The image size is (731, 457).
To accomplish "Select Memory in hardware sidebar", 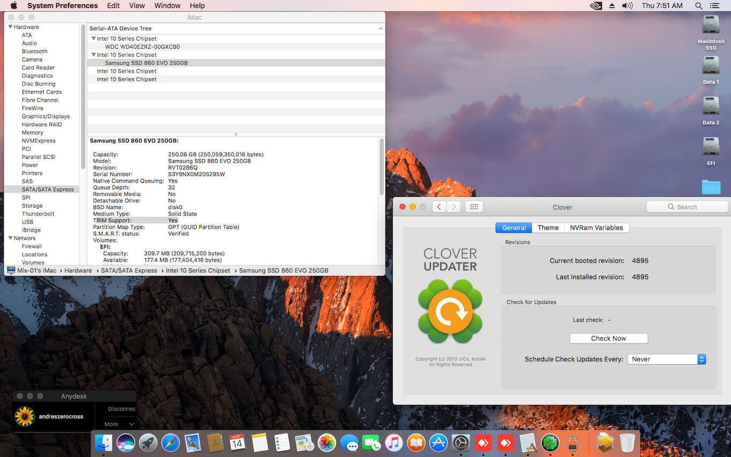I will tap(33, 133).
